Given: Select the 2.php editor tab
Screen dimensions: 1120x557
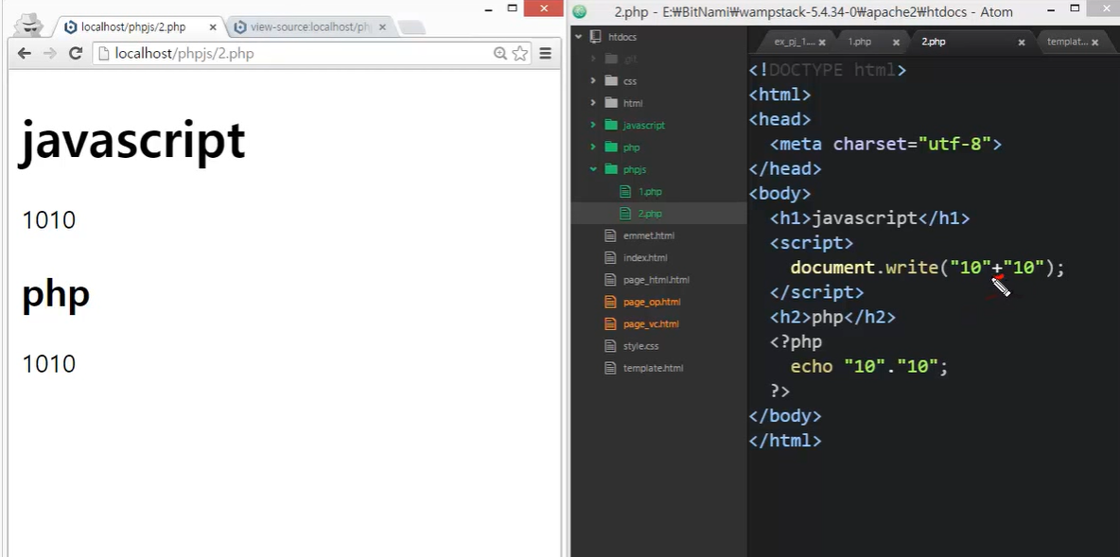Looking at the screenshot, I should 933,43.
